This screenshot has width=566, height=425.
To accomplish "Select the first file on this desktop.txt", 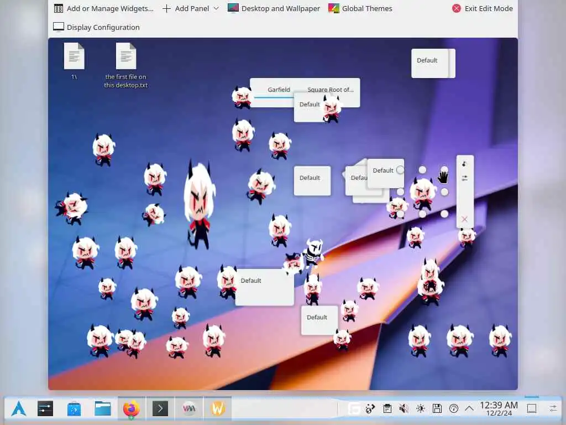I will coord(125,65).
